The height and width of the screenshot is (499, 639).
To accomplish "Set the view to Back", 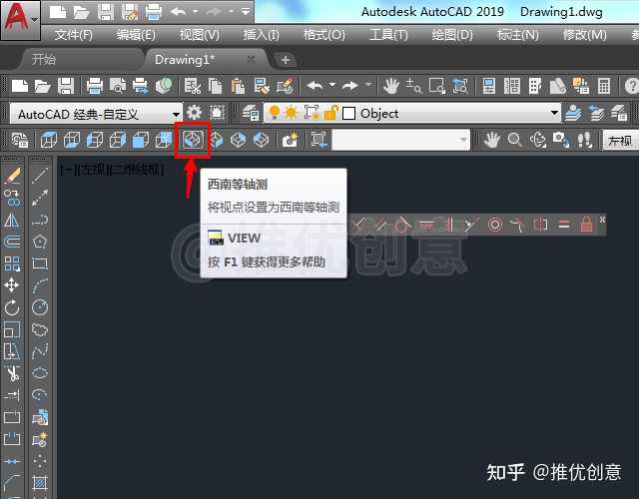I will 163,140.
